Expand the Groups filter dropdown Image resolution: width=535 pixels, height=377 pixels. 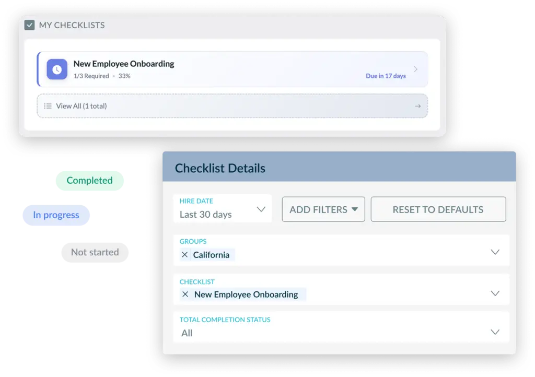(495, 252)
